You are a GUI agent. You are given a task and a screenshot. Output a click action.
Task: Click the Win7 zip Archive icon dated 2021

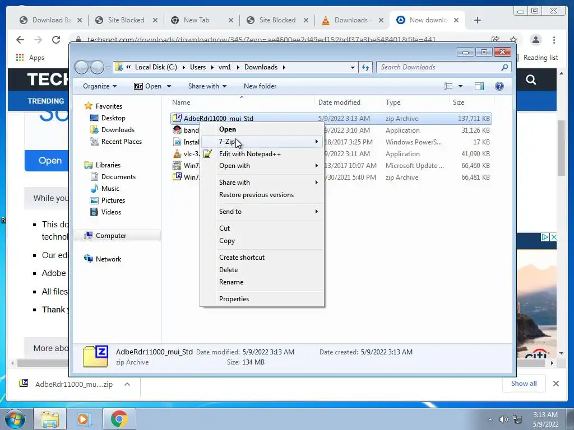tap(177, 177)
